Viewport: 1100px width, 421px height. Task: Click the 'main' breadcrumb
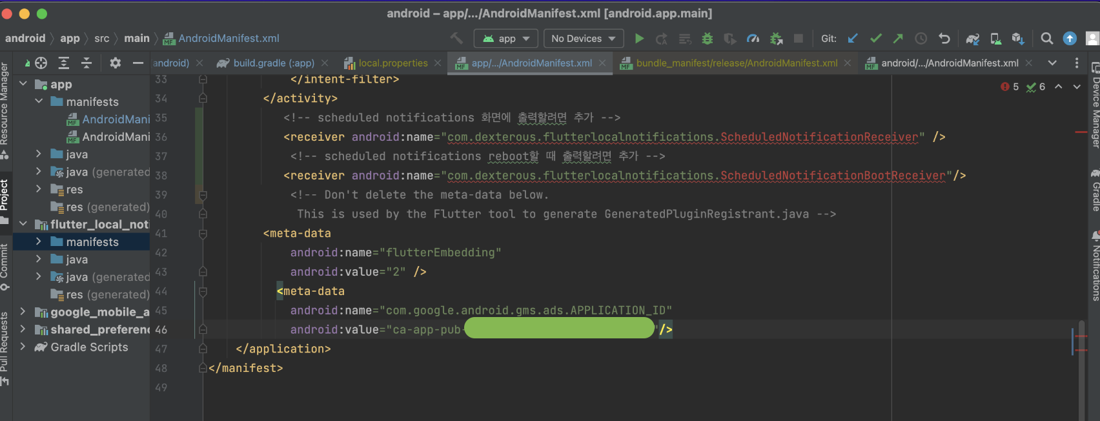(x=137, y=39)
